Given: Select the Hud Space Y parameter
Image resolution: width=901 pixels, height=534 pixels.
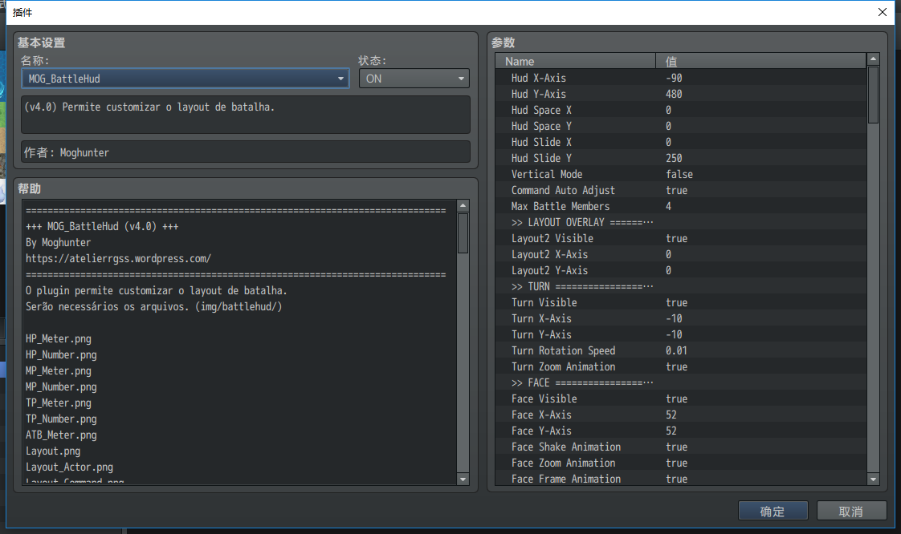Looking at the screenshot, I should [681, 126].
